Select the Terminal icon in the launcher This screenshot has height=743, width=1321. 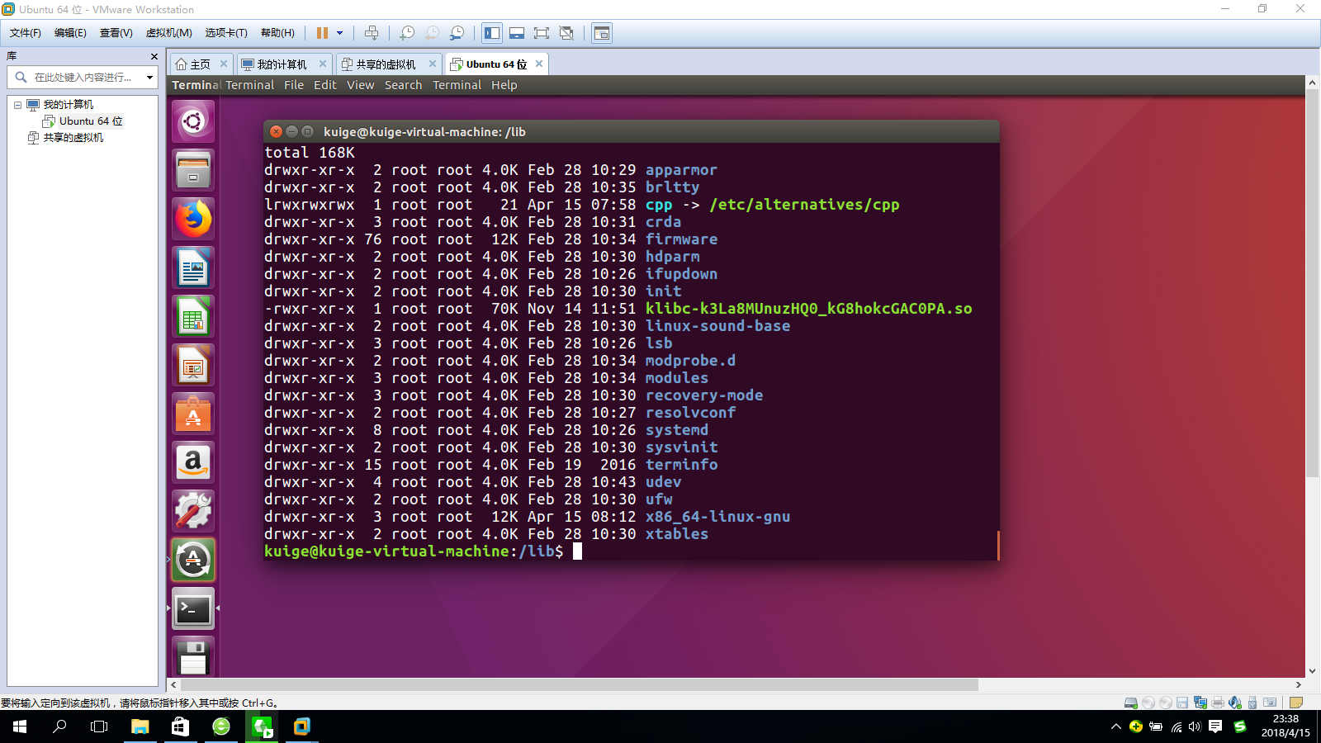(193, 608)
